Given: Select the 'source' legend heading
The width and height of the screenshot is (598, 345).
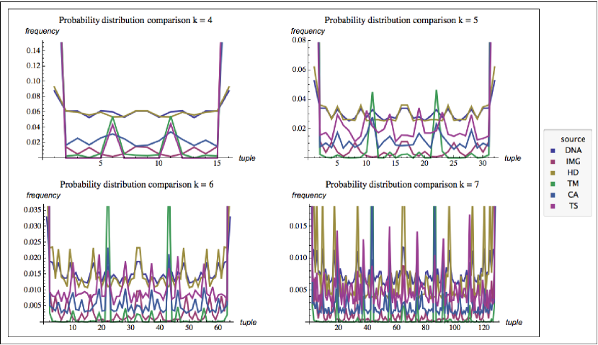Looking at the screenshot, I should point(573,139).
